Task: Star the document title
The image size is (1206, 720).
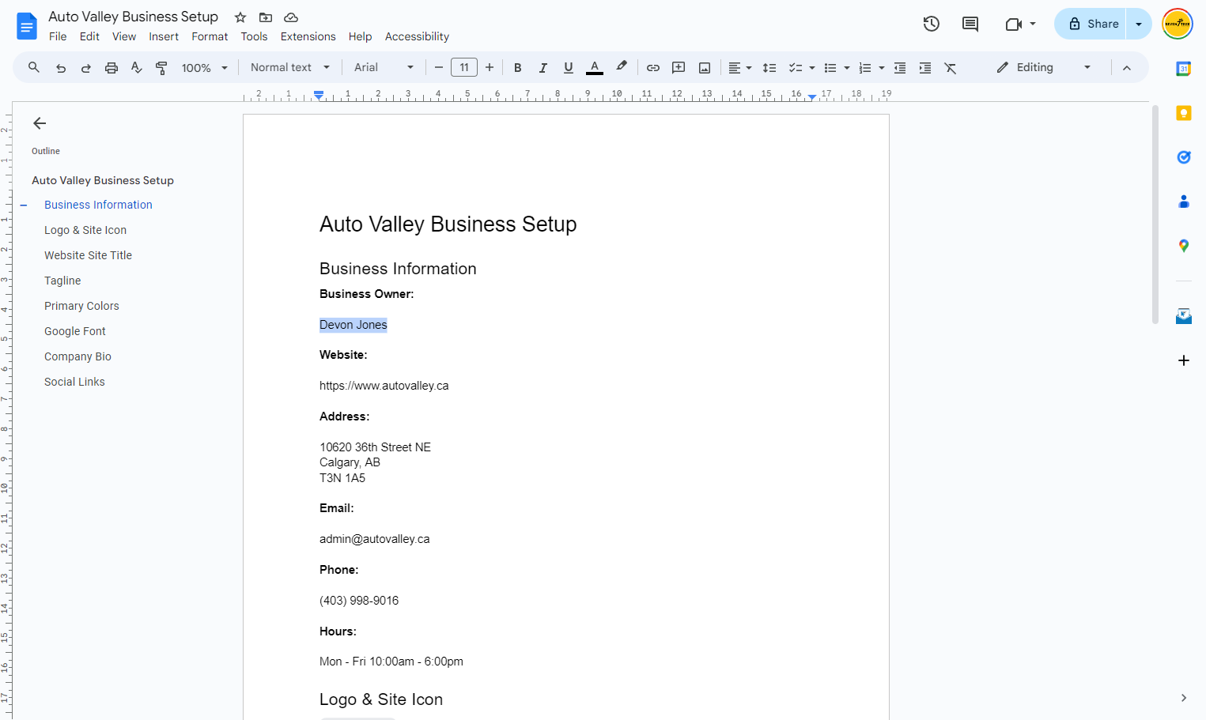Action: pos(240,17)
